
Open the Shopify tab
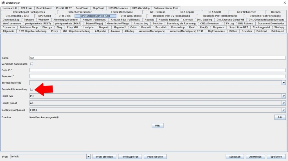pos(204,27)
